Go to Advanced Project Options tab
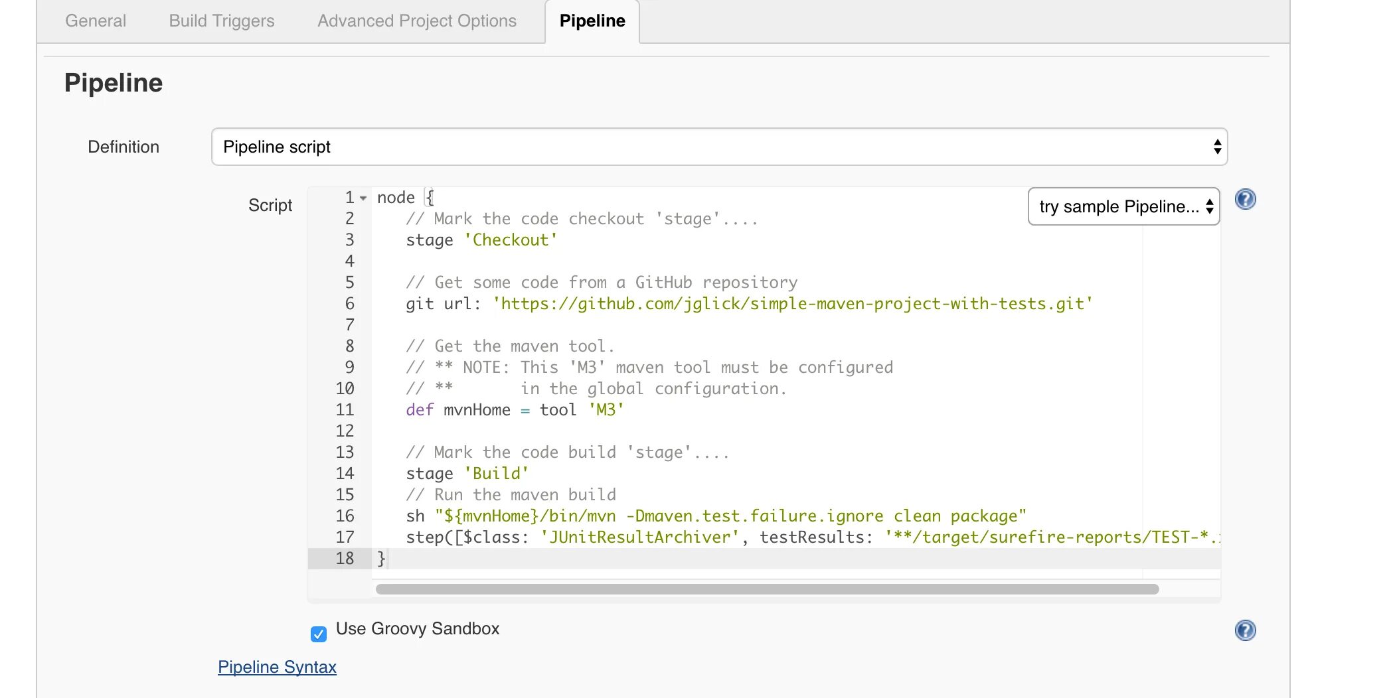This screenshot has width=1393, height=698. (x=417, y=21)
